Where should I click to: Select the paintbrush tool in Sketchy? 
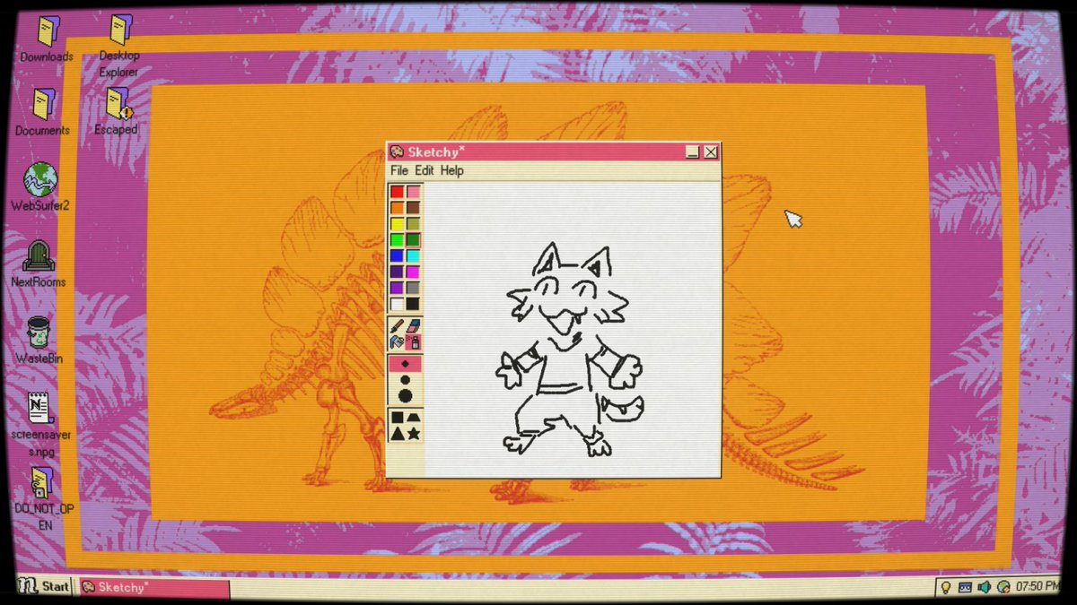pos(397,326)
